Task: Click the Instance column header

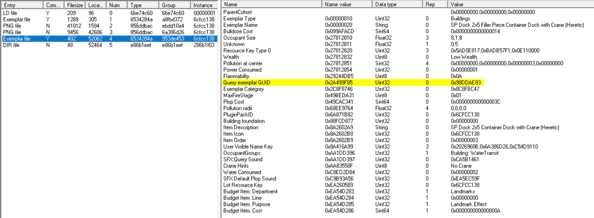Action: pyautogui.click(x=204, y=4)
